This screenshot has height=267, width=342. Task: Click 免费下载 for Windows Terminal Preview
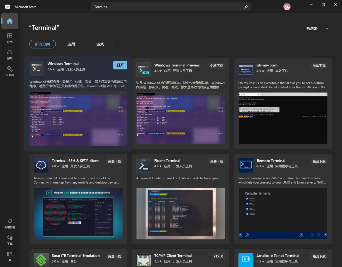[216, 66]
